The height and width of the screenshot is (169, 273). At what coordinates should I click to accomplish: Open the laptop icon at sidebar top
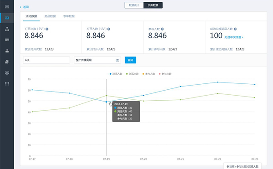pyautogui.click(x=7, y=7)
